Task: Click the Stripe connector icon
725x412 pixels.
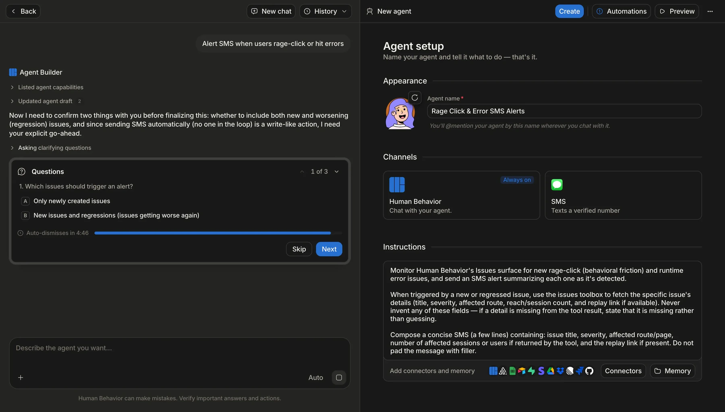Action: (x=541, y=371)
